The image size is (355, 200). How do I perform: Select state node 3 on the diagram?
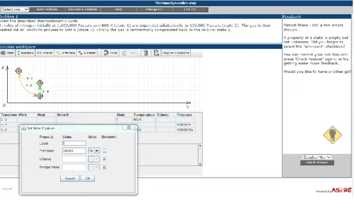(x=40, y=83)
